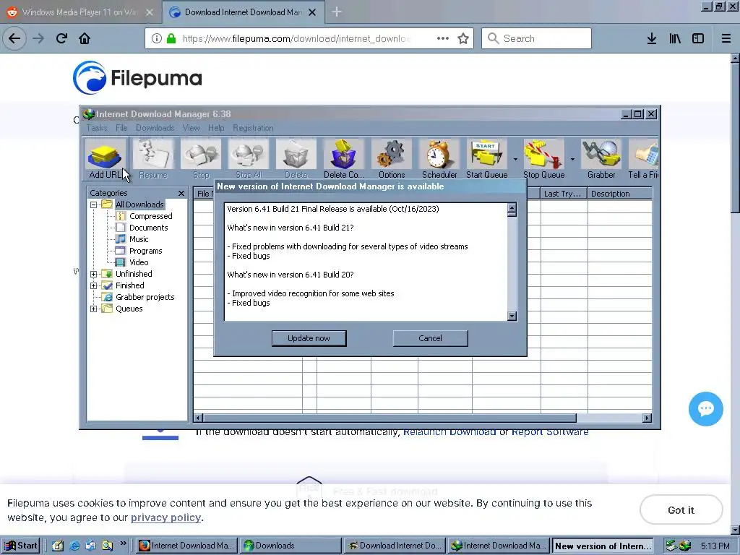The width and height of the screenshot is (740, 555).
Task: Select the Programs category
Action: (145, 251)
